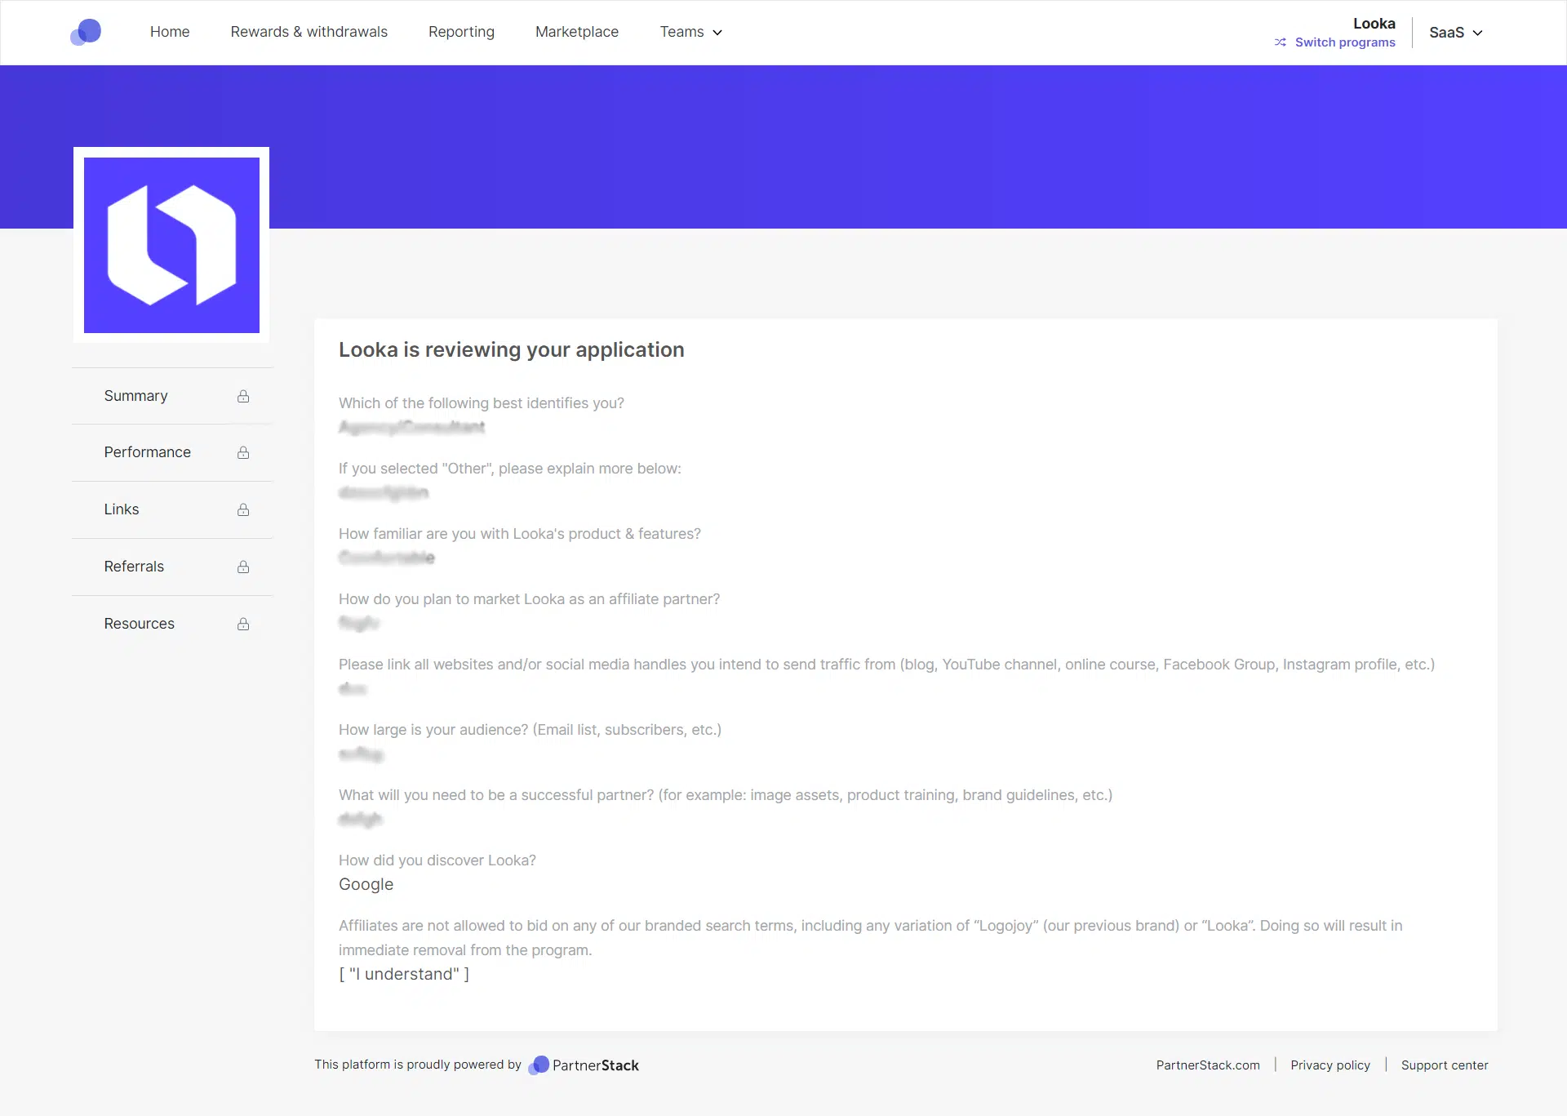
Task: Click the lock icon beside Links
Action: pos(243,509)
